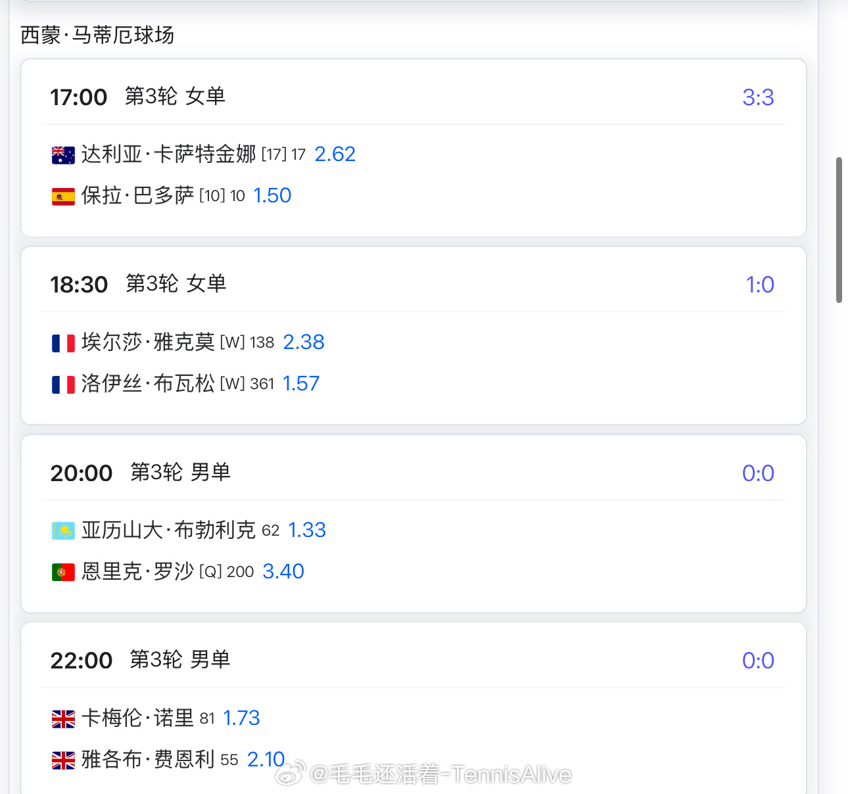Open the 0:0 score of the 22:00 match
Viewport: 848px width, 794px height.
point(758,661)
